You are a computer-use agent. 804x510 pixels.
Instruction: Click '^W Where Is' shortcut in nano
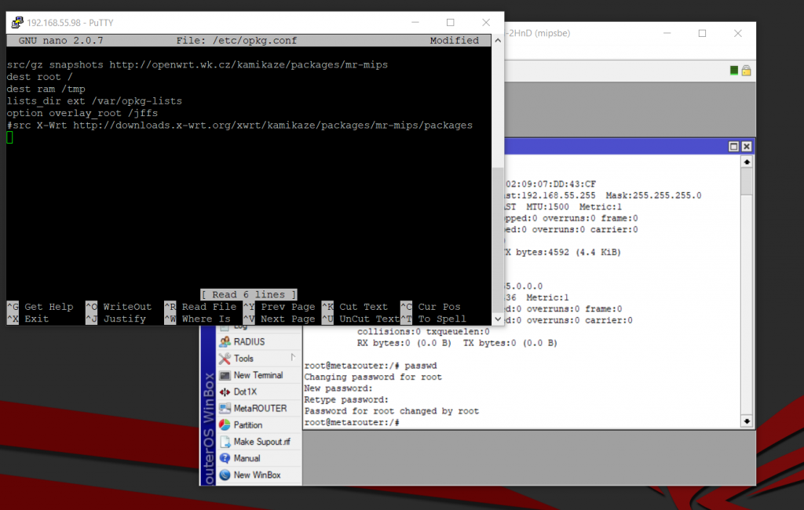pyautogui.click(x=197, y=319)
